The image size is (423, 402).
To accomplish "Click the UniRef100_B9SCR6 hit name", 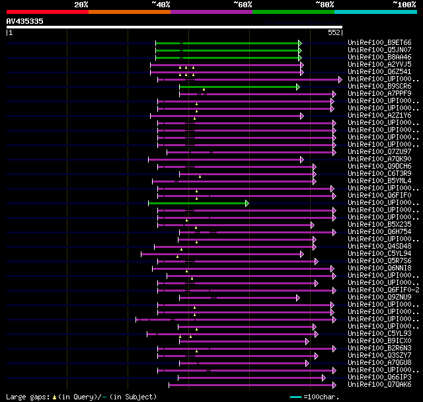I will (379, 87).
